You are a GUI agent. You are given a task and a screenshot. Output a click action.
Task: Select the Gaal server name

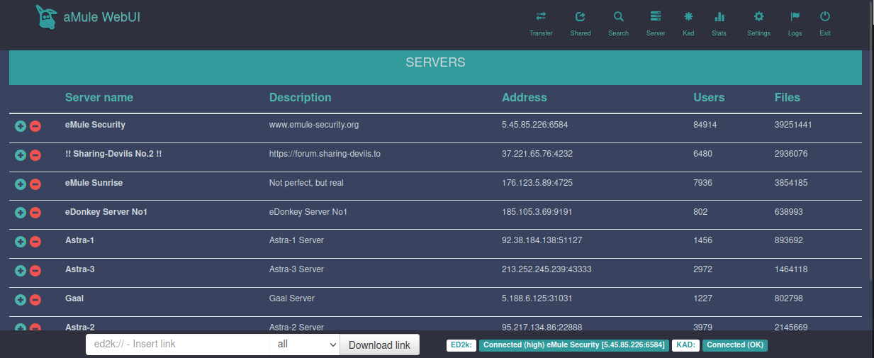click(x=74, y=298)
